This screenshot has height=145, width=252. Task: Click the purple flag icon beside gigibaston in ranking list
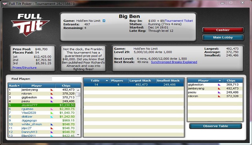[52, 97]
